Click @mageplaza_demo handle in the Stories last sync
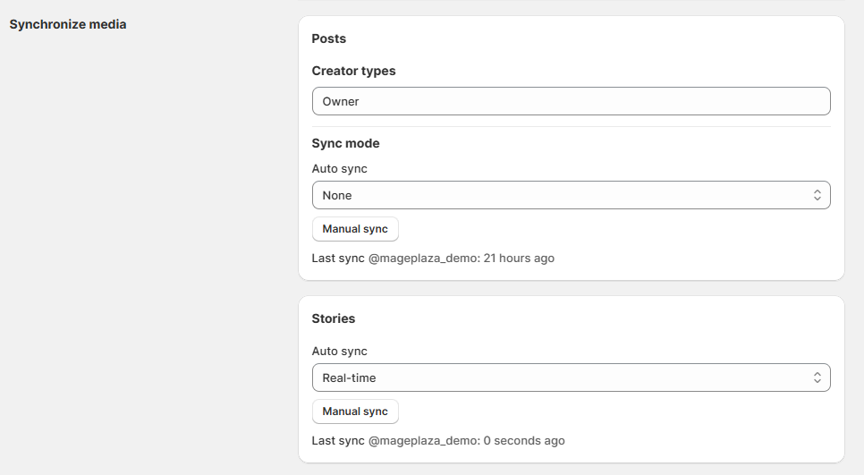864x475 pixels. 424,440
